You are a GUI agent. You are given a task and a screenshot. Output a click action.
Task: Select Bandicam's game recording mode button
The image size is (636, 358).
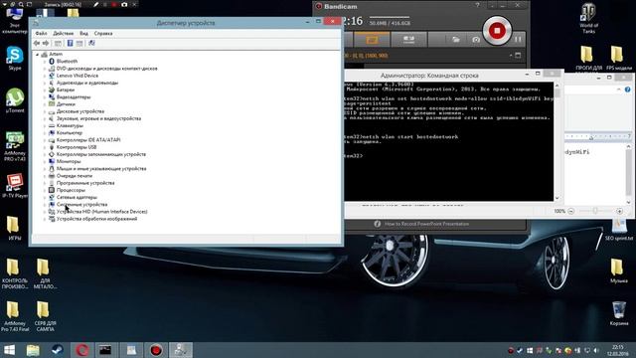408,40
